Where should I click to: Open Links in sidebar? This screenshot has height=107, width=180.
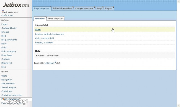pos(4,48)
